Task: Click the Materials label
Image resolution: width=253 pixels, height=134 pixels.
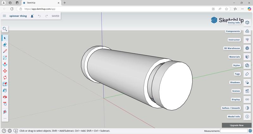Action: click(x=235, y=57)
